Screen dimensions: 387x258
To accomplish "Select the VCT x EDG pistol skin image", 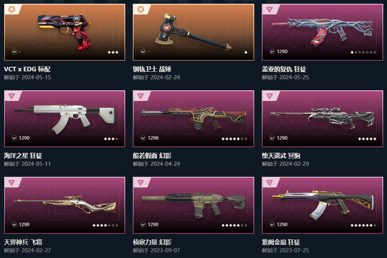I will click(64, 32).
